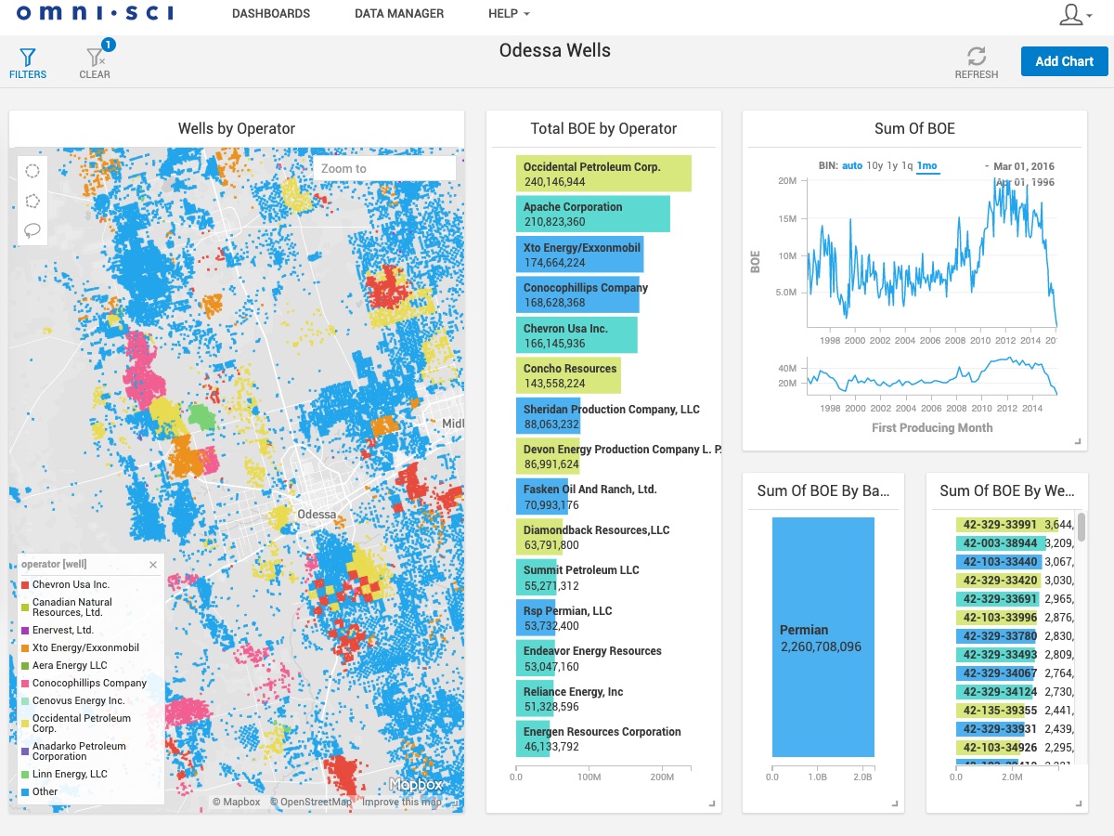Click the Chevron Usa Inc. legend color swatch
Screen dimensions: 1114x836
25,585
